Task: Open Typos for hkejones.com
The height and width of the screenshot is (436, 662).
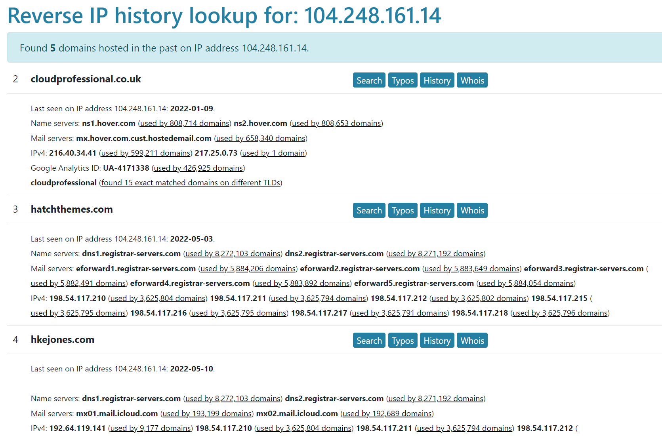Action: tap(403, 341)
